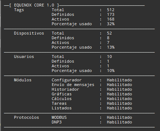Select the Tags Definidos value 173
This screenshot has width=160, height=131.
click(110, 14)
